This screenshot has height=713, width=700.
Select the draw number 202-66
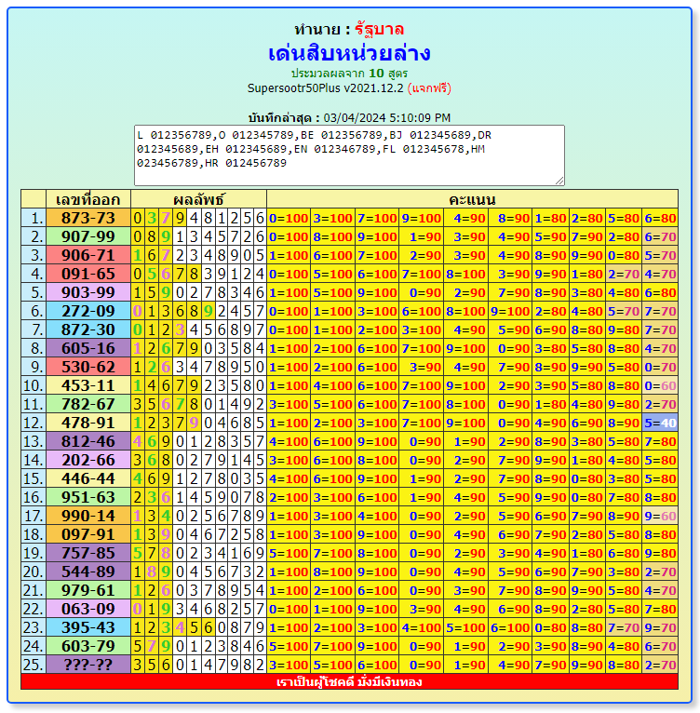pos(88,461)
